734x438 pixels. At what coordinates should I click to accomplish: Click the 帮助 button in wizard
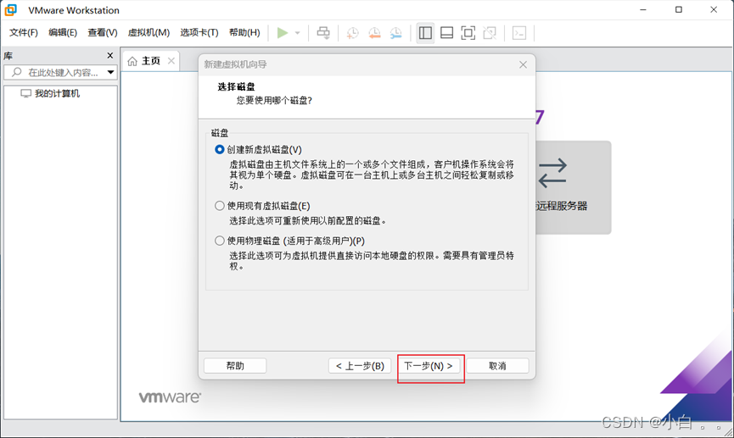[235, 365]
